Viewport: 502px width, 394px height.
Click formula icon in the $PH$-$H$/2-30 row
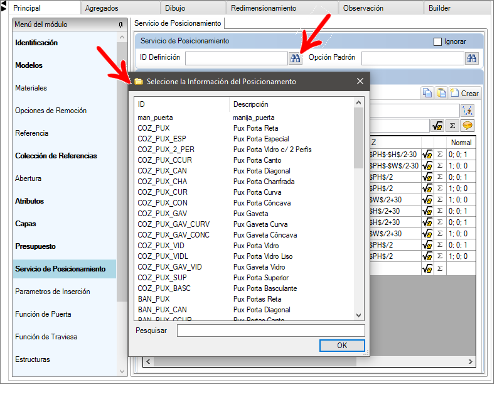[427, 155]
